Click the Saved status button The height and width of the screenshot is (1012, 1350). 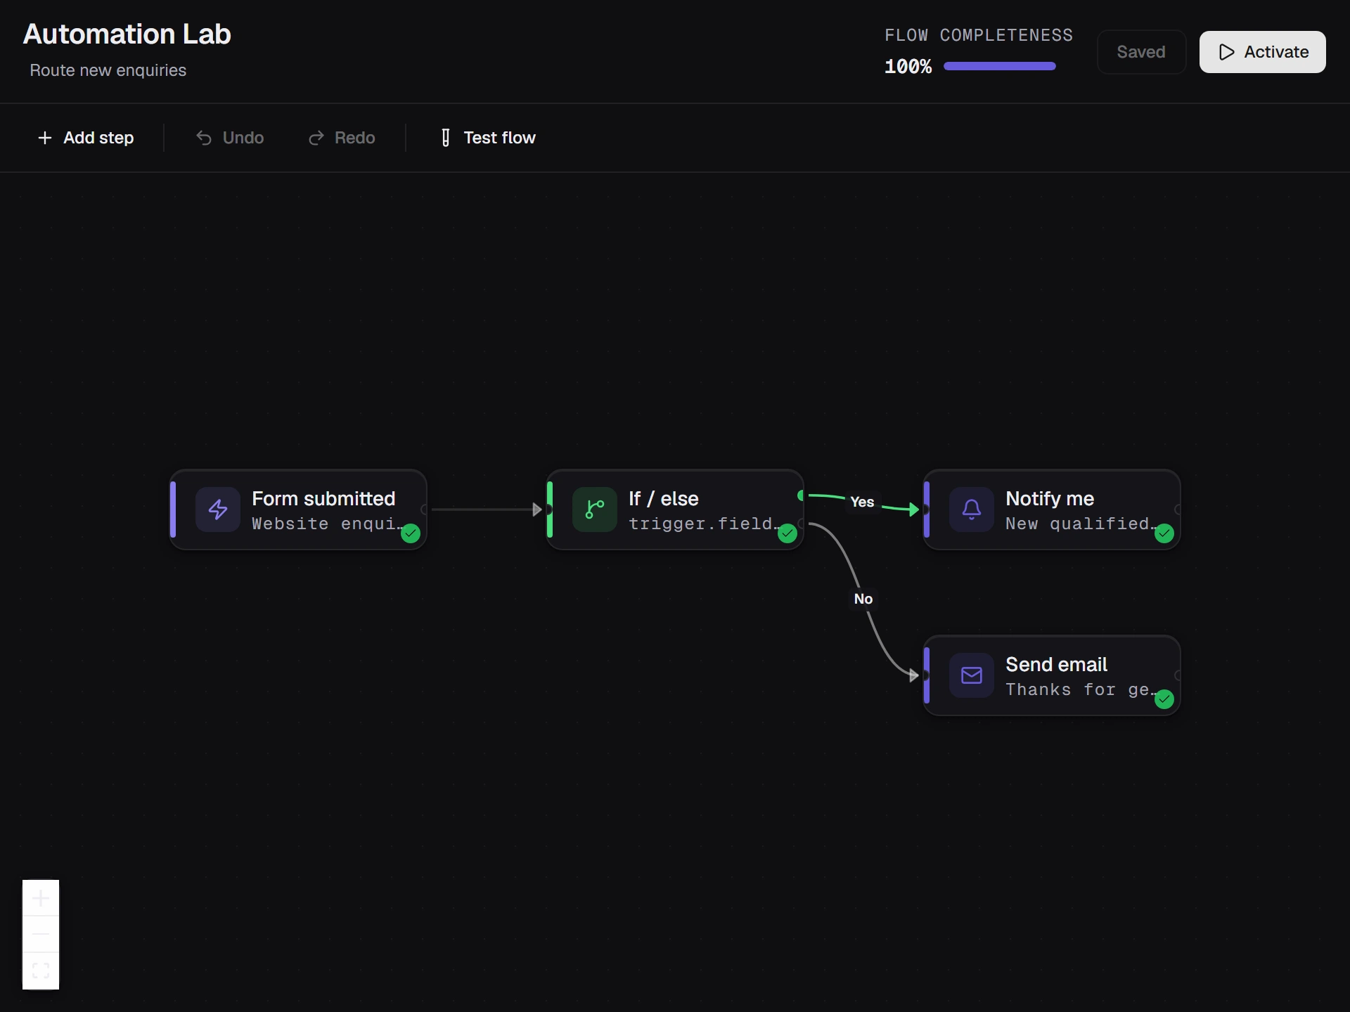click(x=1141, y=52)
